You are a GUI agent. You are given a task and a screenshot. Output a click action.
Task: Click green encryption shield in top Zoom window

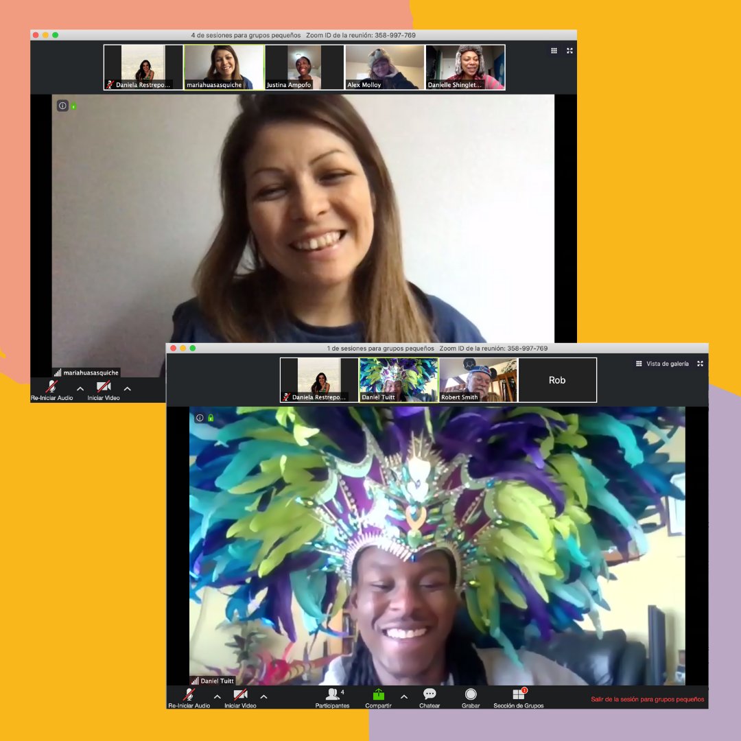[x=73, y=107]
